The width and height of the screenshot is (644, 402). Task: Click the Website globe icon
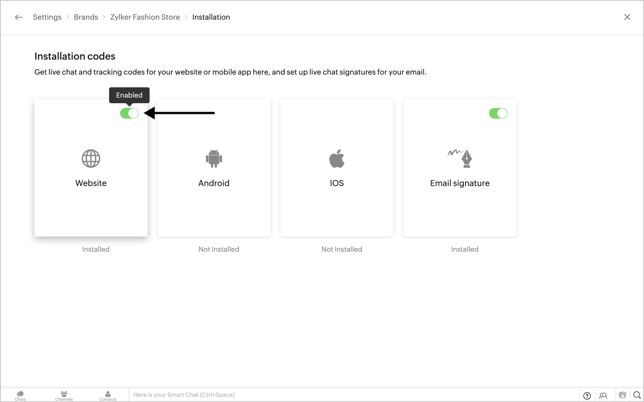(91, 159)
